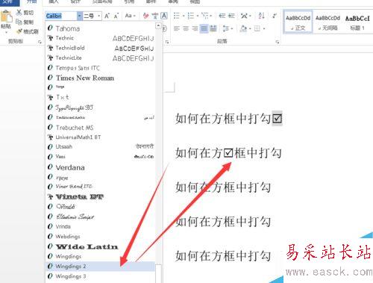Apply paragraph shading with the paint bucket

(x=244, y=28)
